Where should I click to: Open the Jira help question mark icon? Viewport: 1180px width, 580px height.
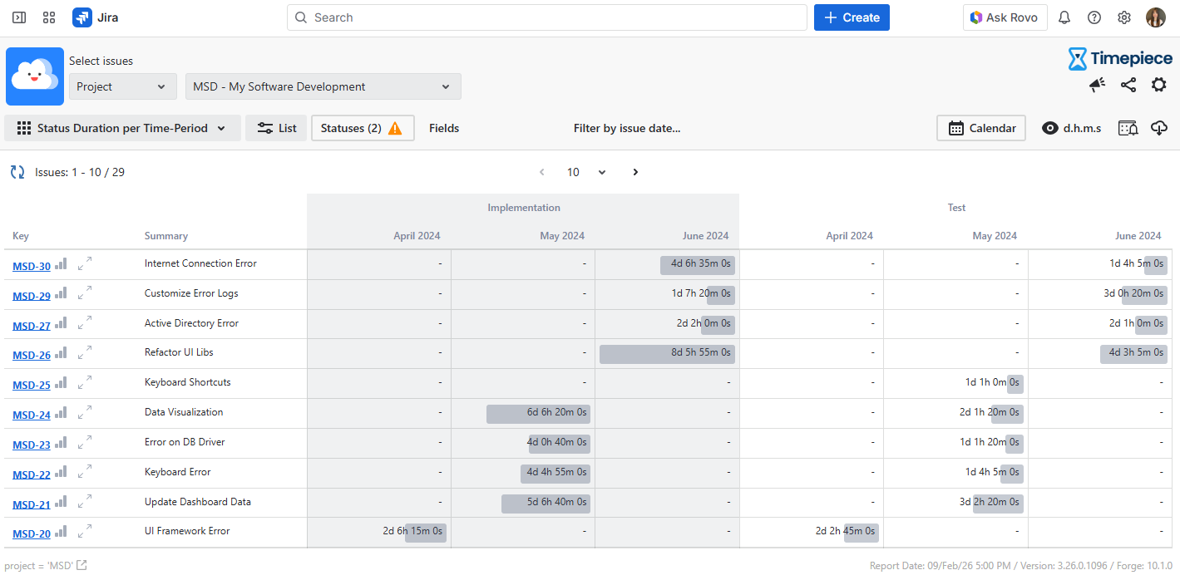(1094, 17)
